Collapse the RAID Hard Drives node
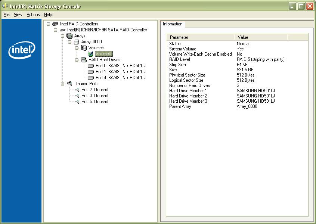 (x=77, y=60)
